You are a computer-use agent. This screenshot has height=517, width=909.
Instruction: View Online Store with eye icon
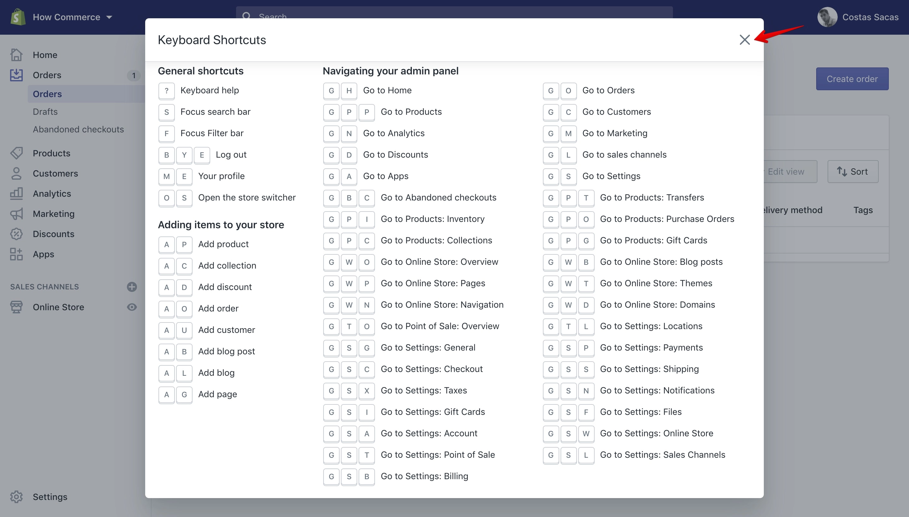click(x=132, y=307)
